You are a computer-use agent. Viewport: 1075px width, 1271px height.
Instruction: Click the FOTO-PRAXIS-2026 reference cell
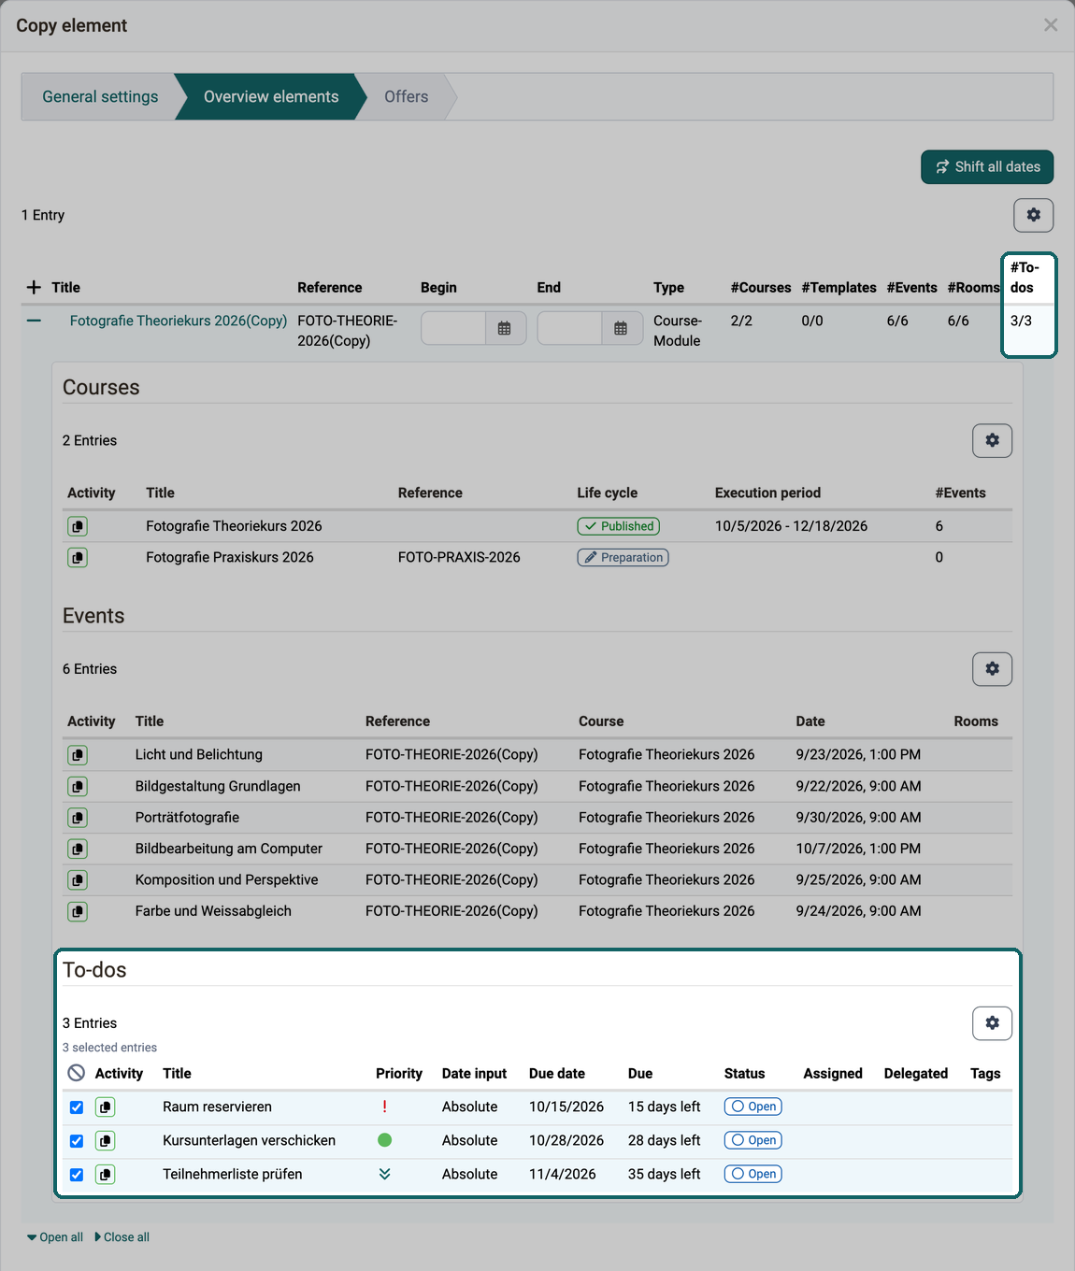tap(459, 557)
